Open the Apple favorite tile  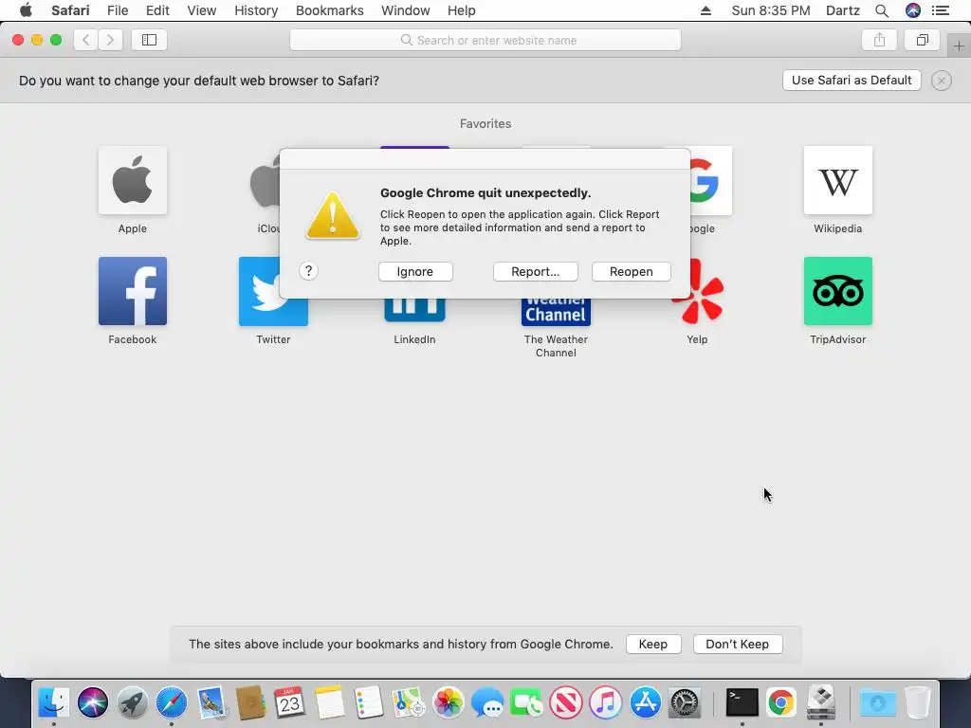[133, 180]
